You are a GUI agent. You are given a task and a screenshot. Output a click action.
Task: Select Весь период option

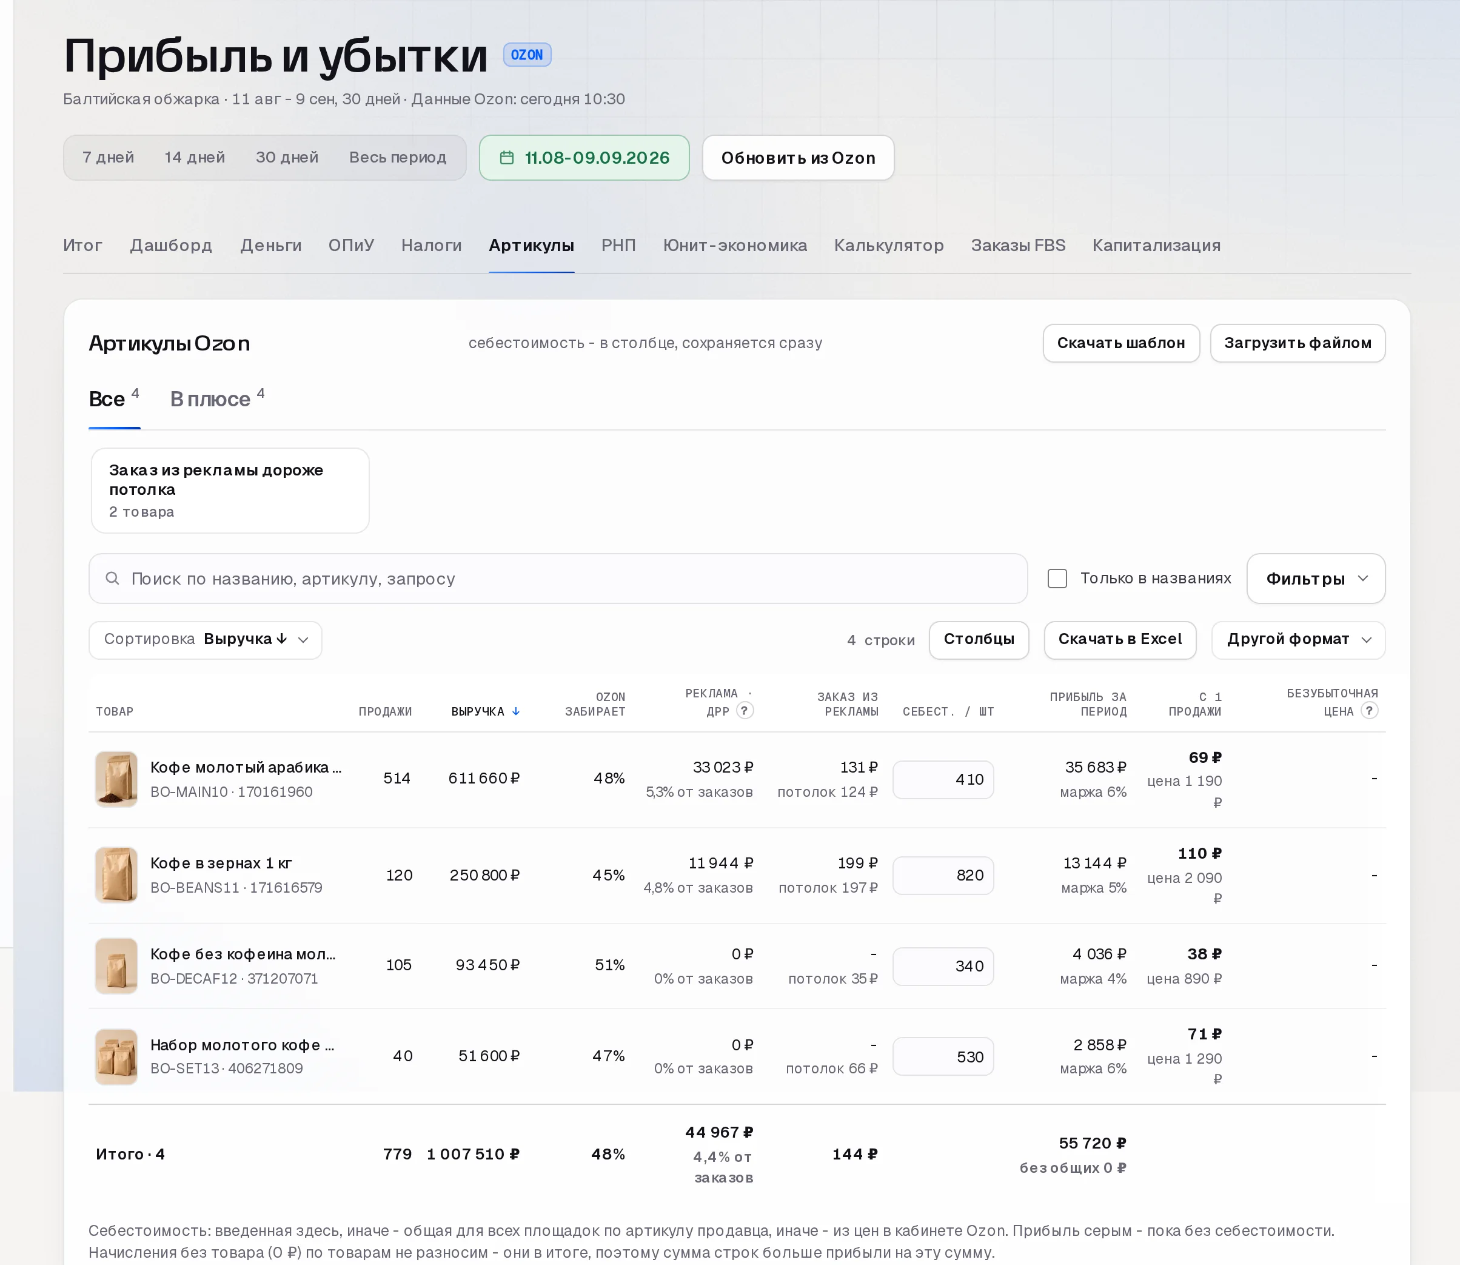click(397, 158)
